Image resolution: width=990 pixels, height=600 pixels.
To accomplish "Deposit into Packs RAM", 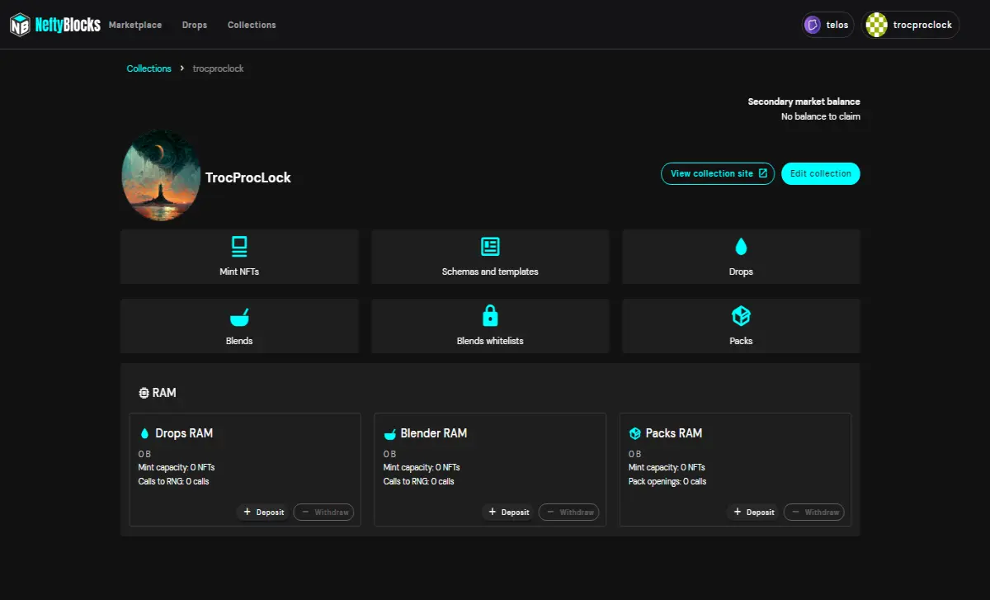I will pos(753,512).
